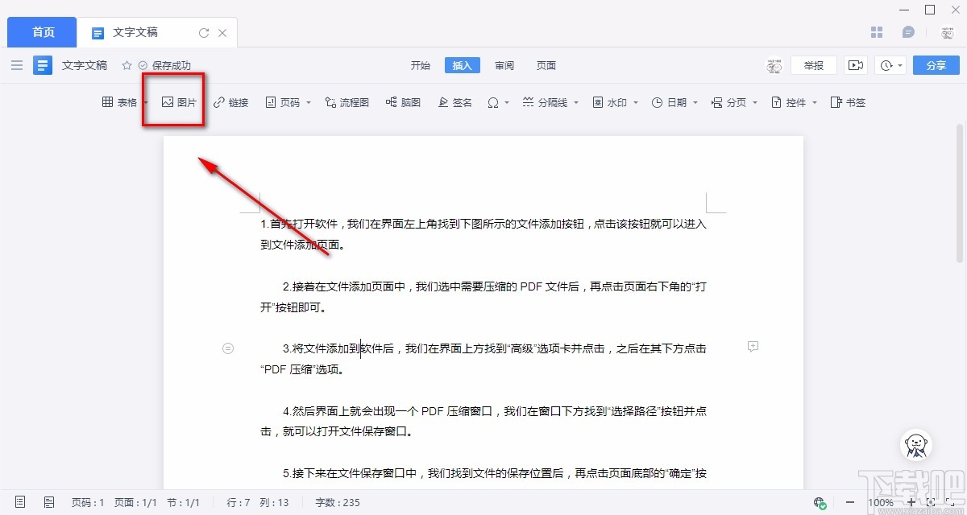The image size is (967, 515).
Task: Insert a 脑图 mind map
Action: coord(403,101)
